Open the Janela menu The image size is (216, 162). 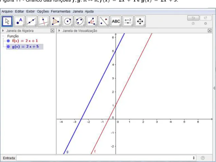coord(78,12)
